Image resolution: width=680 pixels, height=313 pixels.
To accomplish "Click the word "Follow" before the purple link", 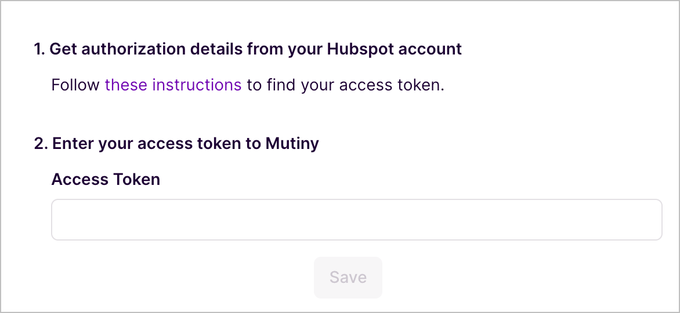I will coord(75,85).
